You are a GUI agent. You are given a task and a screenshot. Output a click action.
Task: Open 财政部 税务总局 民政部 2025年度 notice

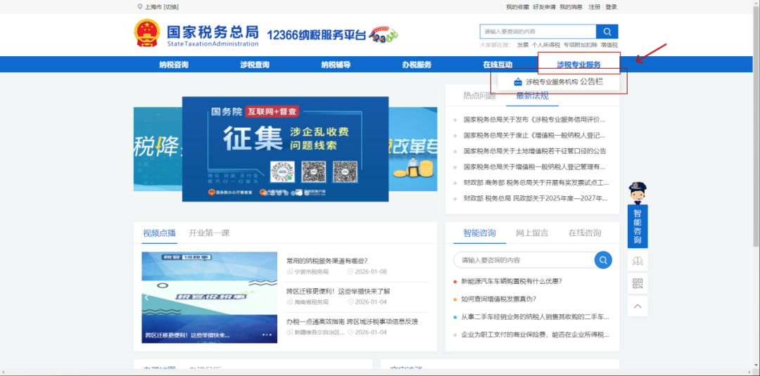pyautogui.click(x=536, y=198)
